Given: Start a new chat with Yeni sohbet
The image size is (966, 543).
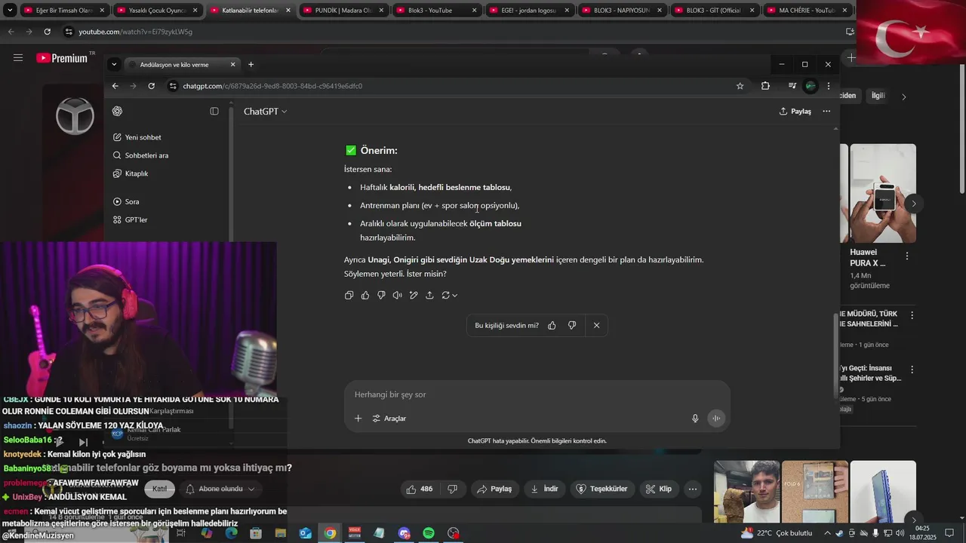Looking at the screenshot, I should [137, 137].
